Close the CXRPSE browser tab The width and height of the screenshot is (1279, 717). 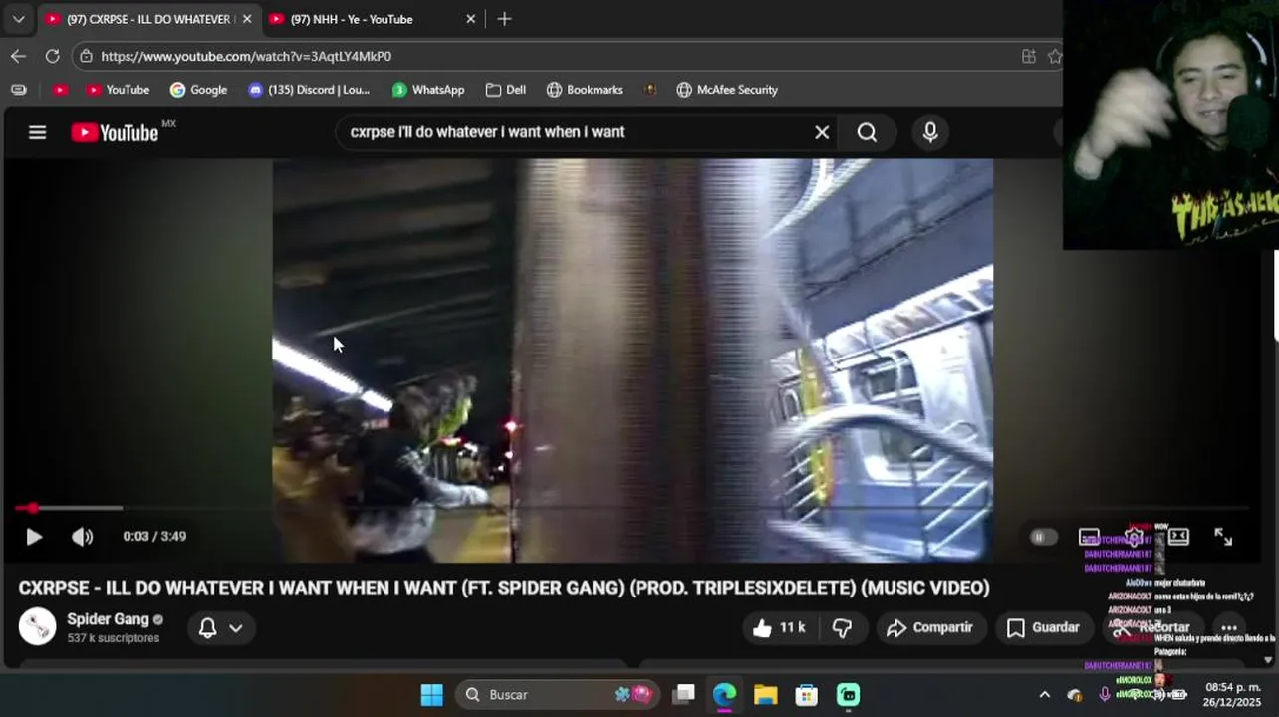pos(247,19)
